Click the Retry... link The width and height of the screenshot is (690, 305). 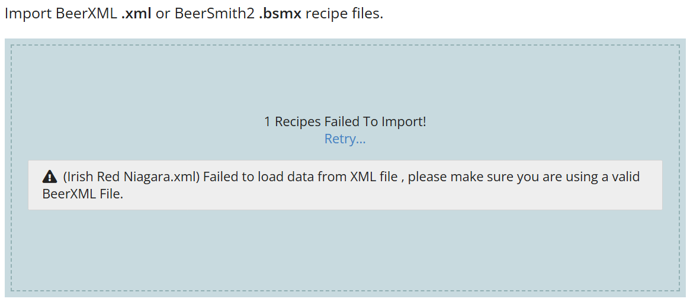tap(345, 139)
